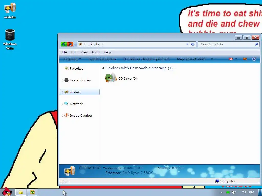
Task: Toggle the preview pane icon
Action: (245, 59)
